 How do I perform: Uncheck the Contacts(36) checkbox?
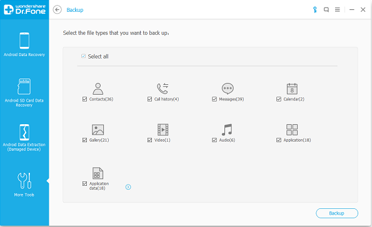coord(84,99)
